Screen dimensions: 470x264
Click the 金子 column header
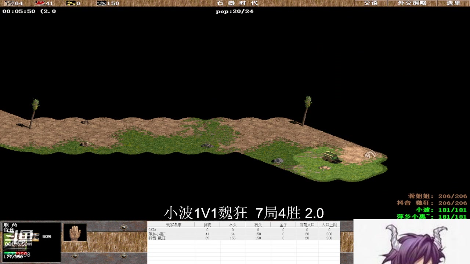pyautogui.click(x=283, y=225)
